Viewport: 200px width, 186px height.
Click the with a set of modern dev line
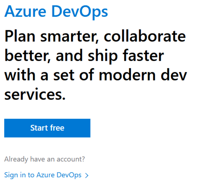pyautogui.click(x=96, y=75)
